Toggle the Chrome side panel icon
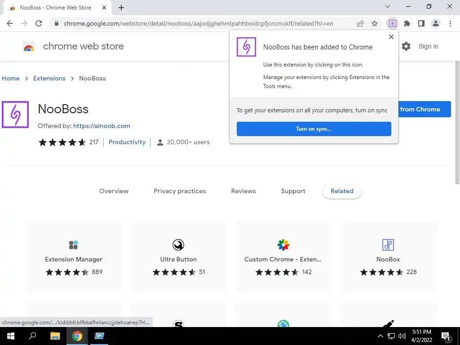The width and height of the screenshot is (460, 345). point(421,23)
